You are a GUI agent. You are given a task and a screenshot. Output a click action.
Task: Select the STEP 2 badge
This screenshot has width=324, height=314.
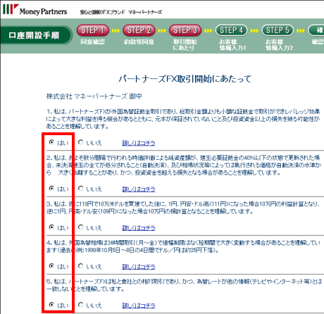click(x=139, y=30)
